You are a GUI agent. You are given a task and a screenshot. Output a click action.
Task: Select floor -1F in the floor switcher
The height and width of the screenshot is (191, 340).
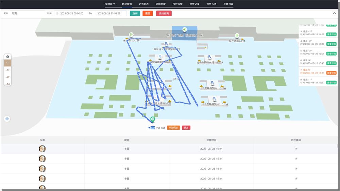(x=7, y=70)
